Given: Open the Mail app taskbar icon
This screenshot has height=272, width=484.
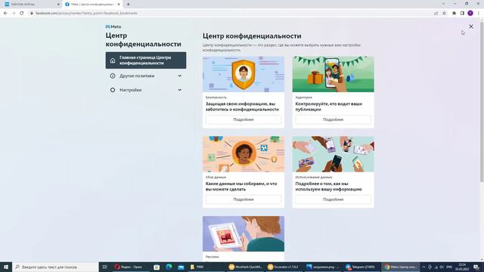Looking at the screenshot, I should point(181,267).
